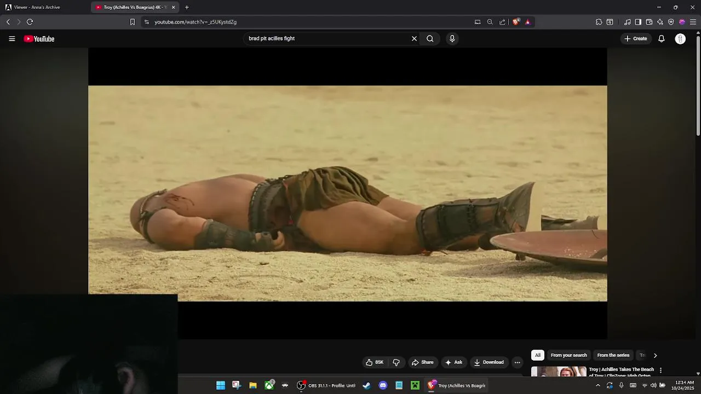Open the Ask AI button
The image size is (701, 394).
point(454,362)
